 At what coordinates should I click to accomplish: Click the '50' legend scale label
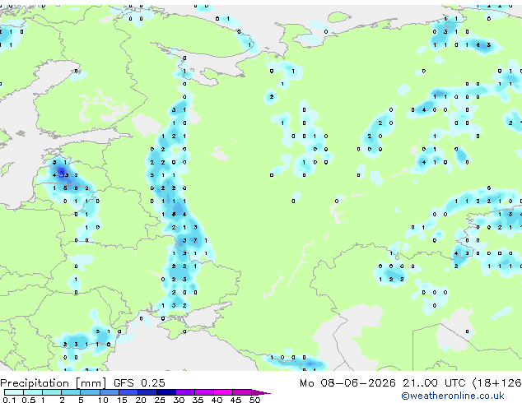click(255, 400)
